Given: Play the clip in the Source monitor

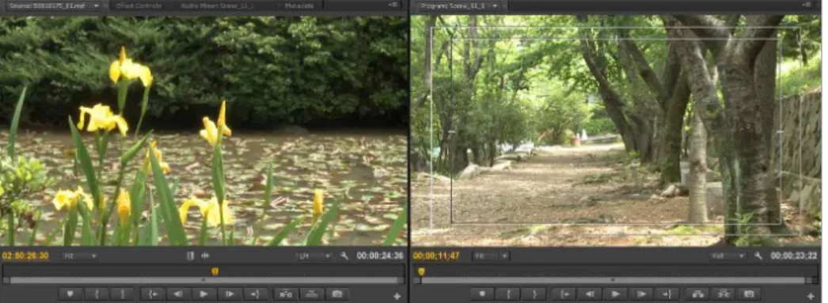Looking at the screenshot, I should pos(203,294).
